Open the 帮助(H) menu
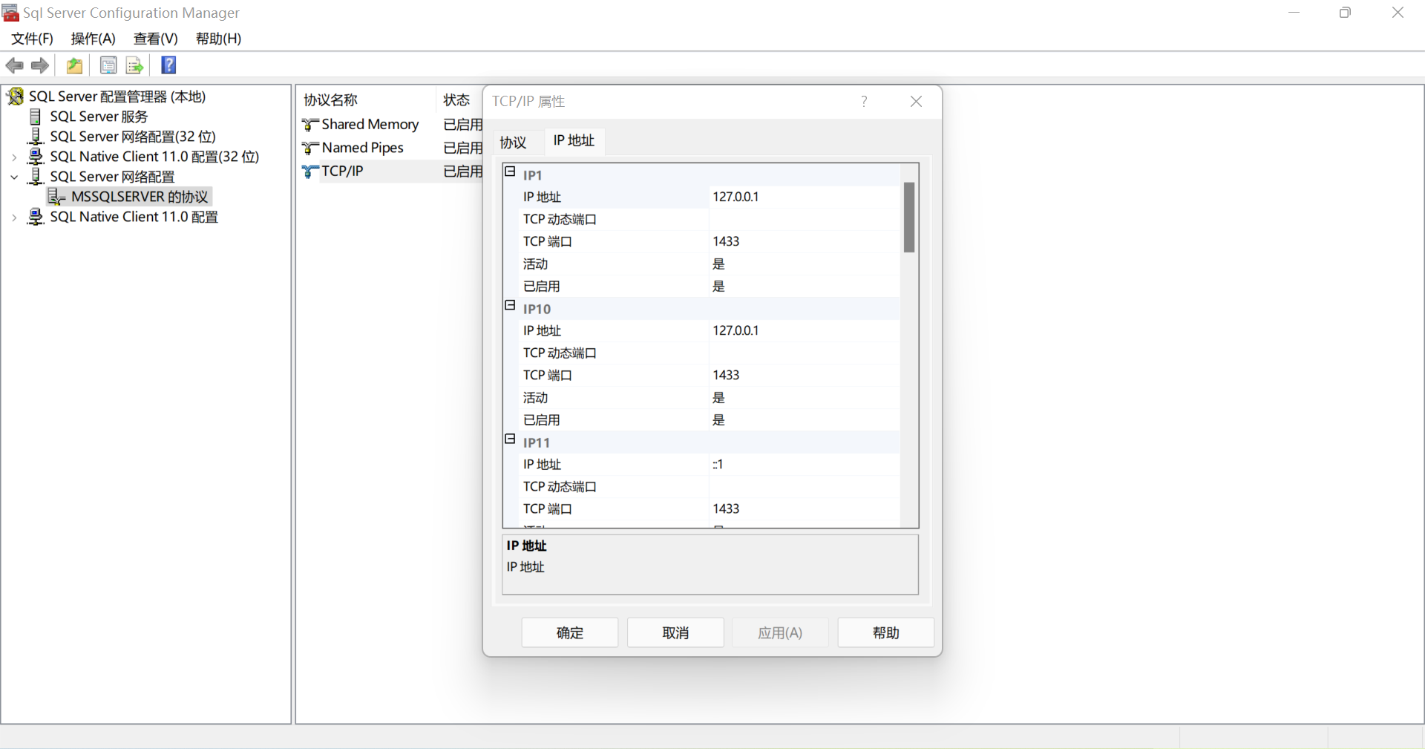The width and height of the screenshot is (1425, 749). 218,39
